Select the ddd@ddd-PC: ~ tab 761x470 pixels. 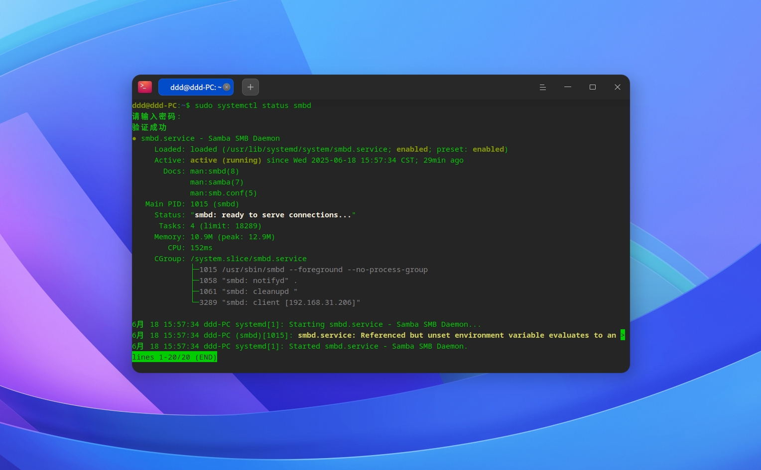point(196,87)
